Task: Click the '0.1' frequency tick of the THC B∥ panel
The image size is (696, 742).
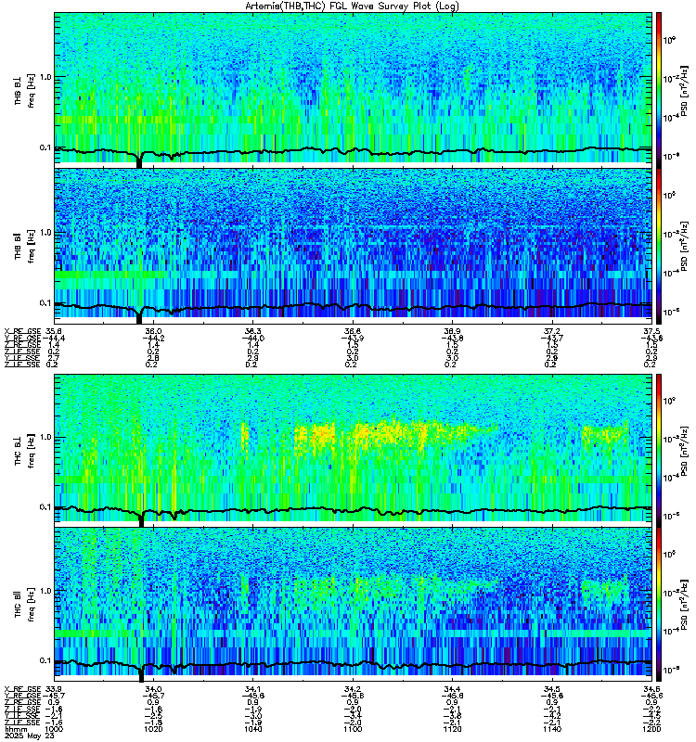Action: click(46, 660)
